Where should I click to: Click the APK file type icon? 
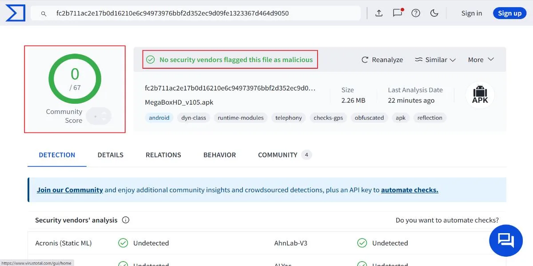pyautogui.click(x=480, y=95)
